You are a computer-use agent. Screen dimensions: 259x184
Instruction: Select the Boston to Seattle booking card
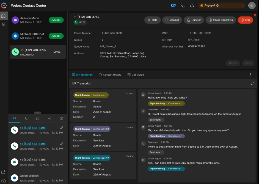pyautogui.click(x=103, y=105)
